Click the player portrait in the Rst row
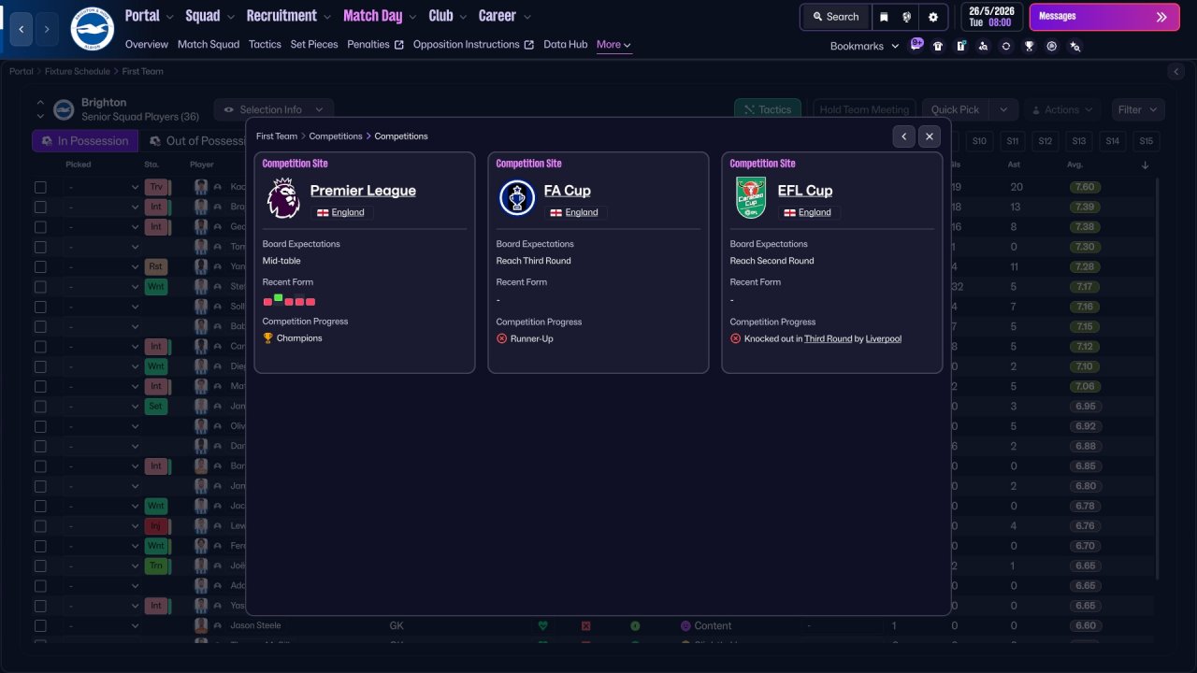 pos(201,266)
